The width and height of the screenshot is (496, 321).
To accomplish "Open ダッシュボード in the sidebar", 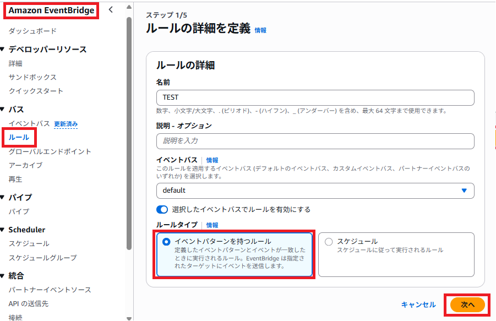I will (x=32, y=31).
